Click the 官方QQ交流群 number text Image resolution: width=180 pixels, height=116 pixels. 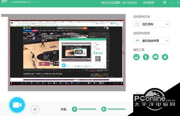point(119,3)
